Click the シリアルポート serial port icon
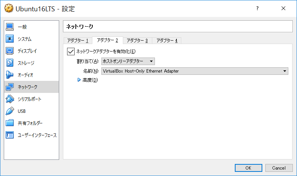 click(10, 99)
